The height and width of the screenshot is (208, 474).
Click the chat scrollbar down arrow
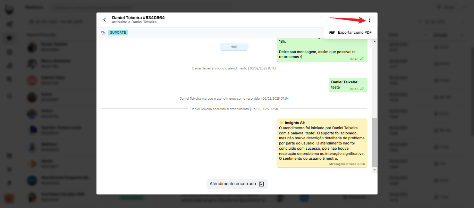374,170
